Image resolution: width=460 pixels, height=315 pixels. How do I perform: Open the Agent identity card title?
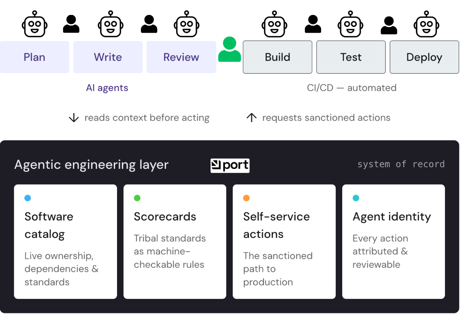coord(392,217)
